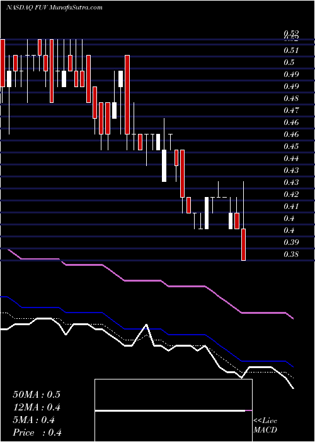
Task: Click the 0.51 price axis label
Action: [x=291, y=51]
